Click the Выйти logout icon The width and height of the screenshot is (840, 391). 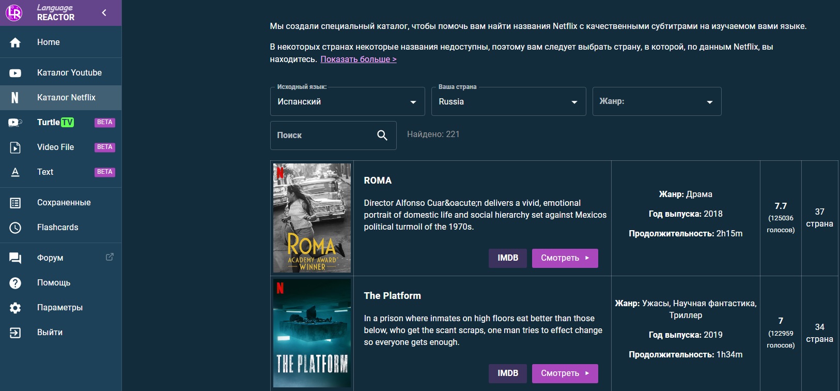coord(15,333)
